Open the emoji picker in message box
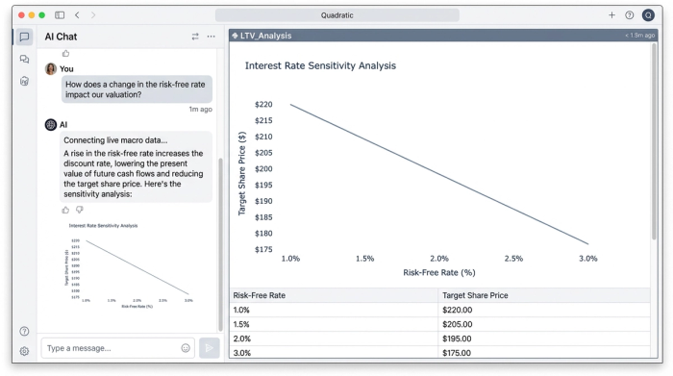The width and height of the screenshot is (673, 376). (x=186, y=348)
